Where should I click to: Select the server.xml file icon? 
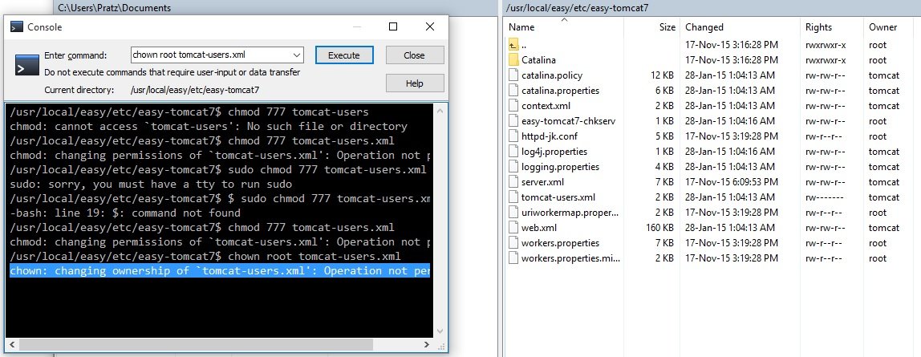tap(513, 182)
